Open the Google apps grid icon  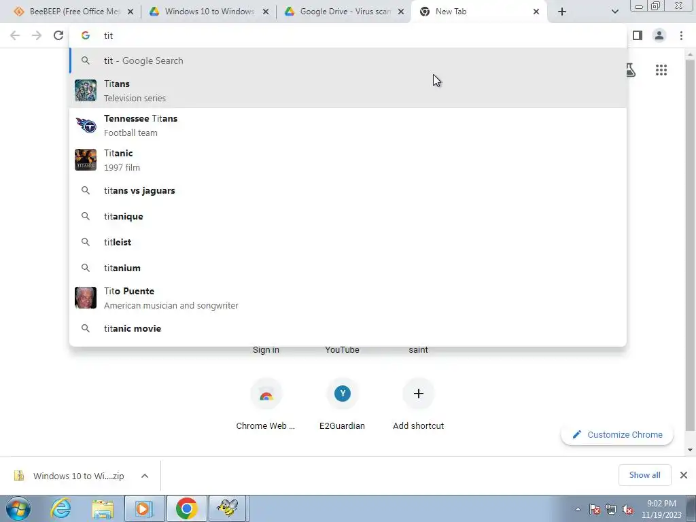(661, 70)
